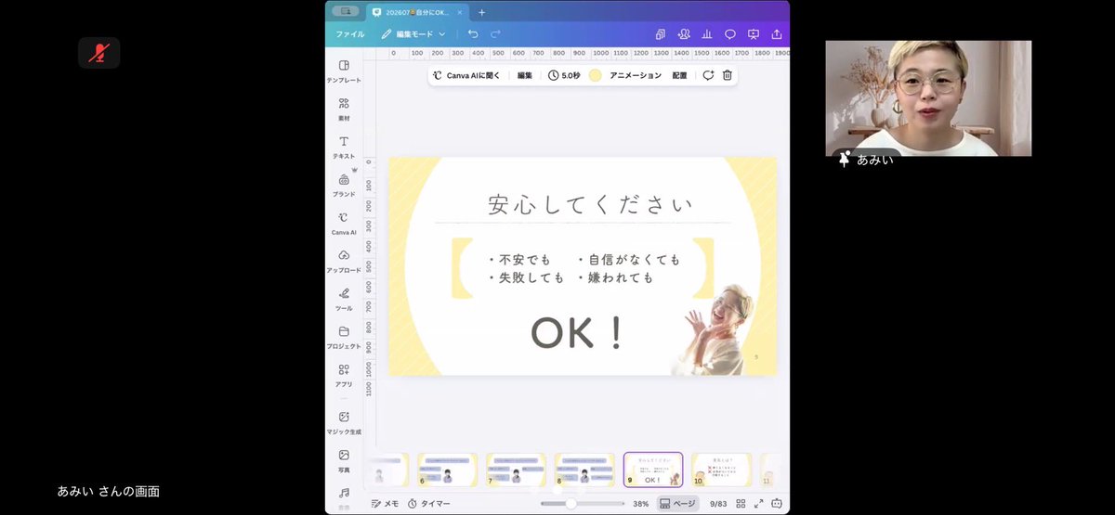Select page 8 thumbnail
Image resolution: width=1115 pixels, height=515 pixels.
click(584, 470)
